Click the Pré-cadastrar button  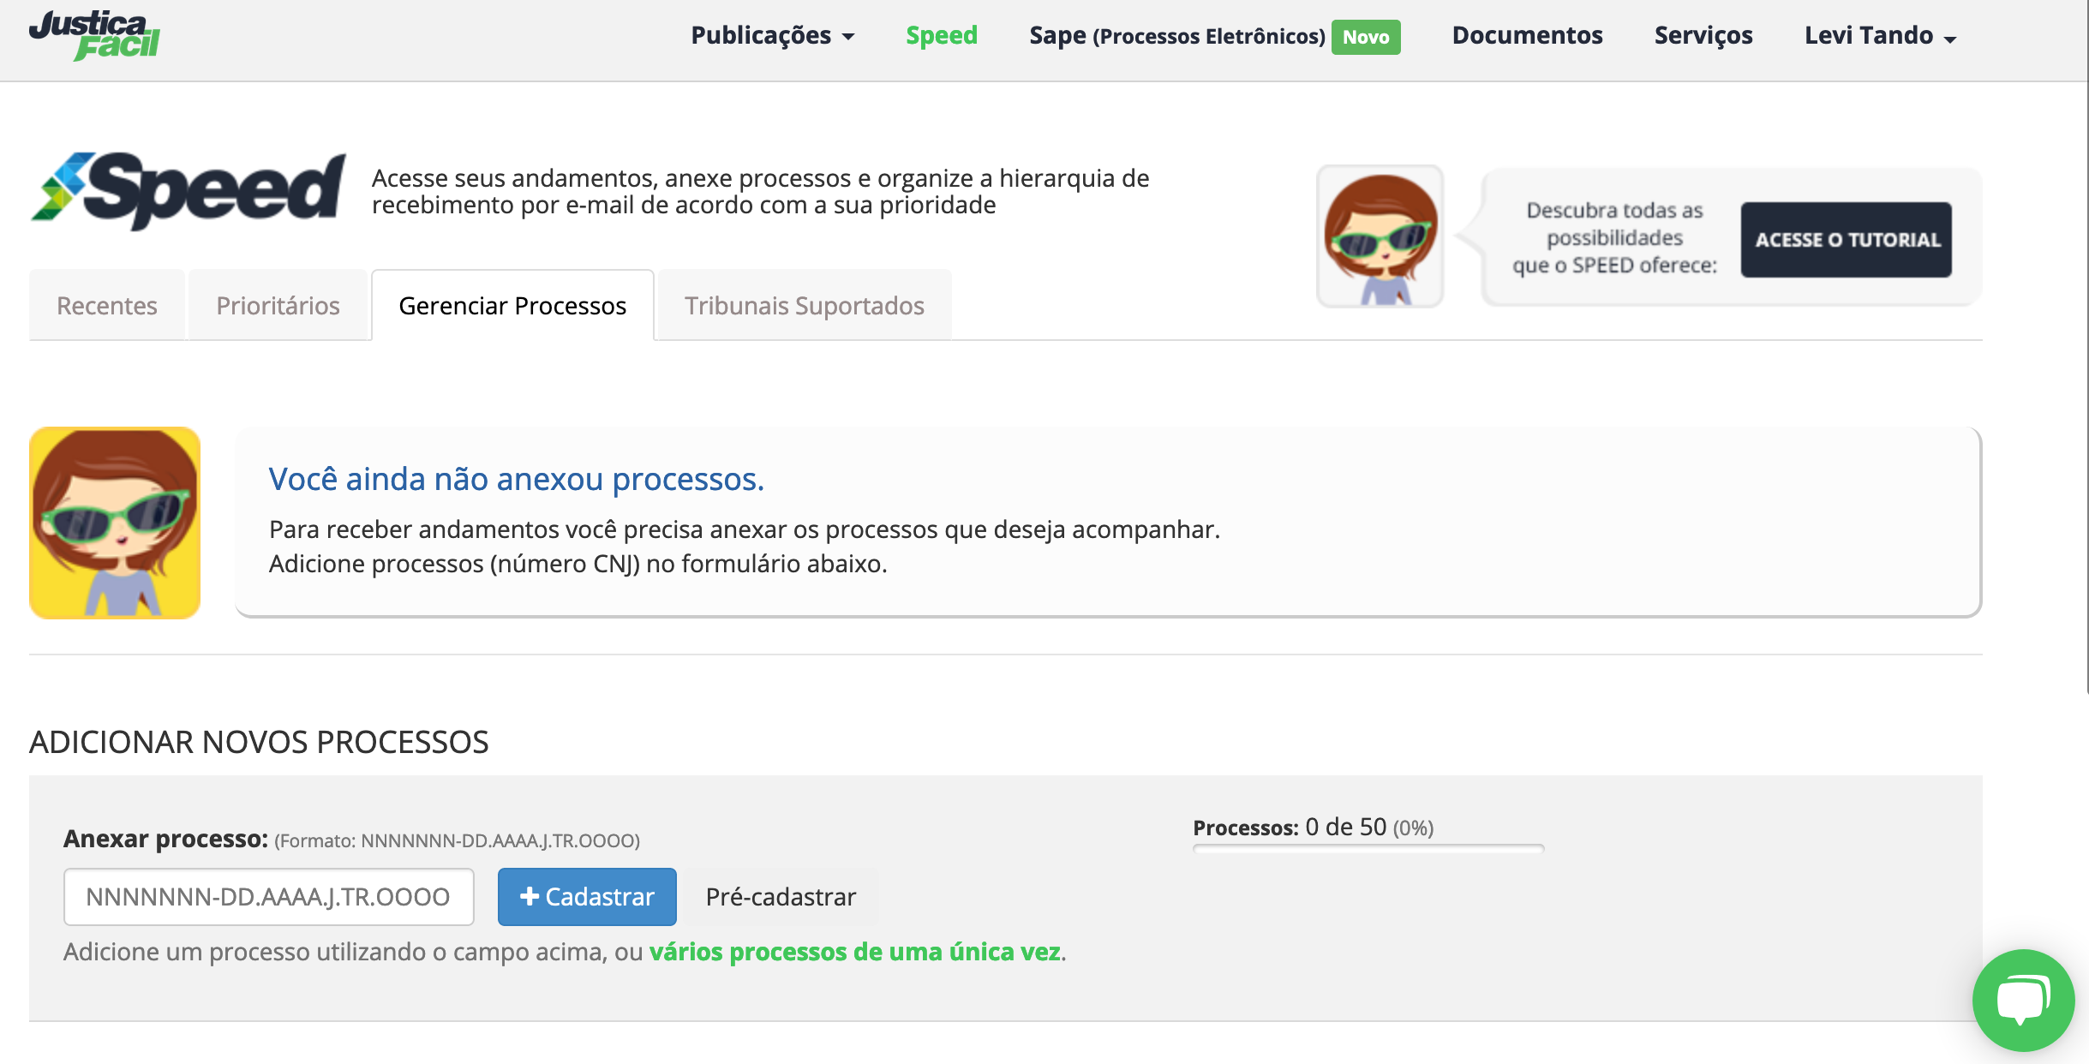pyautogui.click(x=781, y=897)
